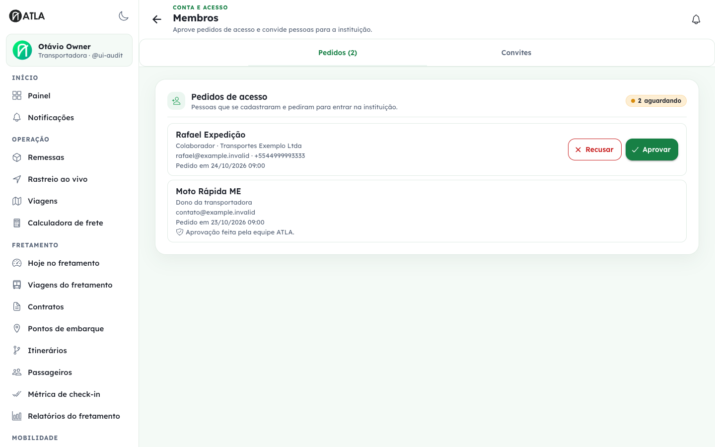
Task: Open Métrica de check-in link
Action: coord(69,394)
